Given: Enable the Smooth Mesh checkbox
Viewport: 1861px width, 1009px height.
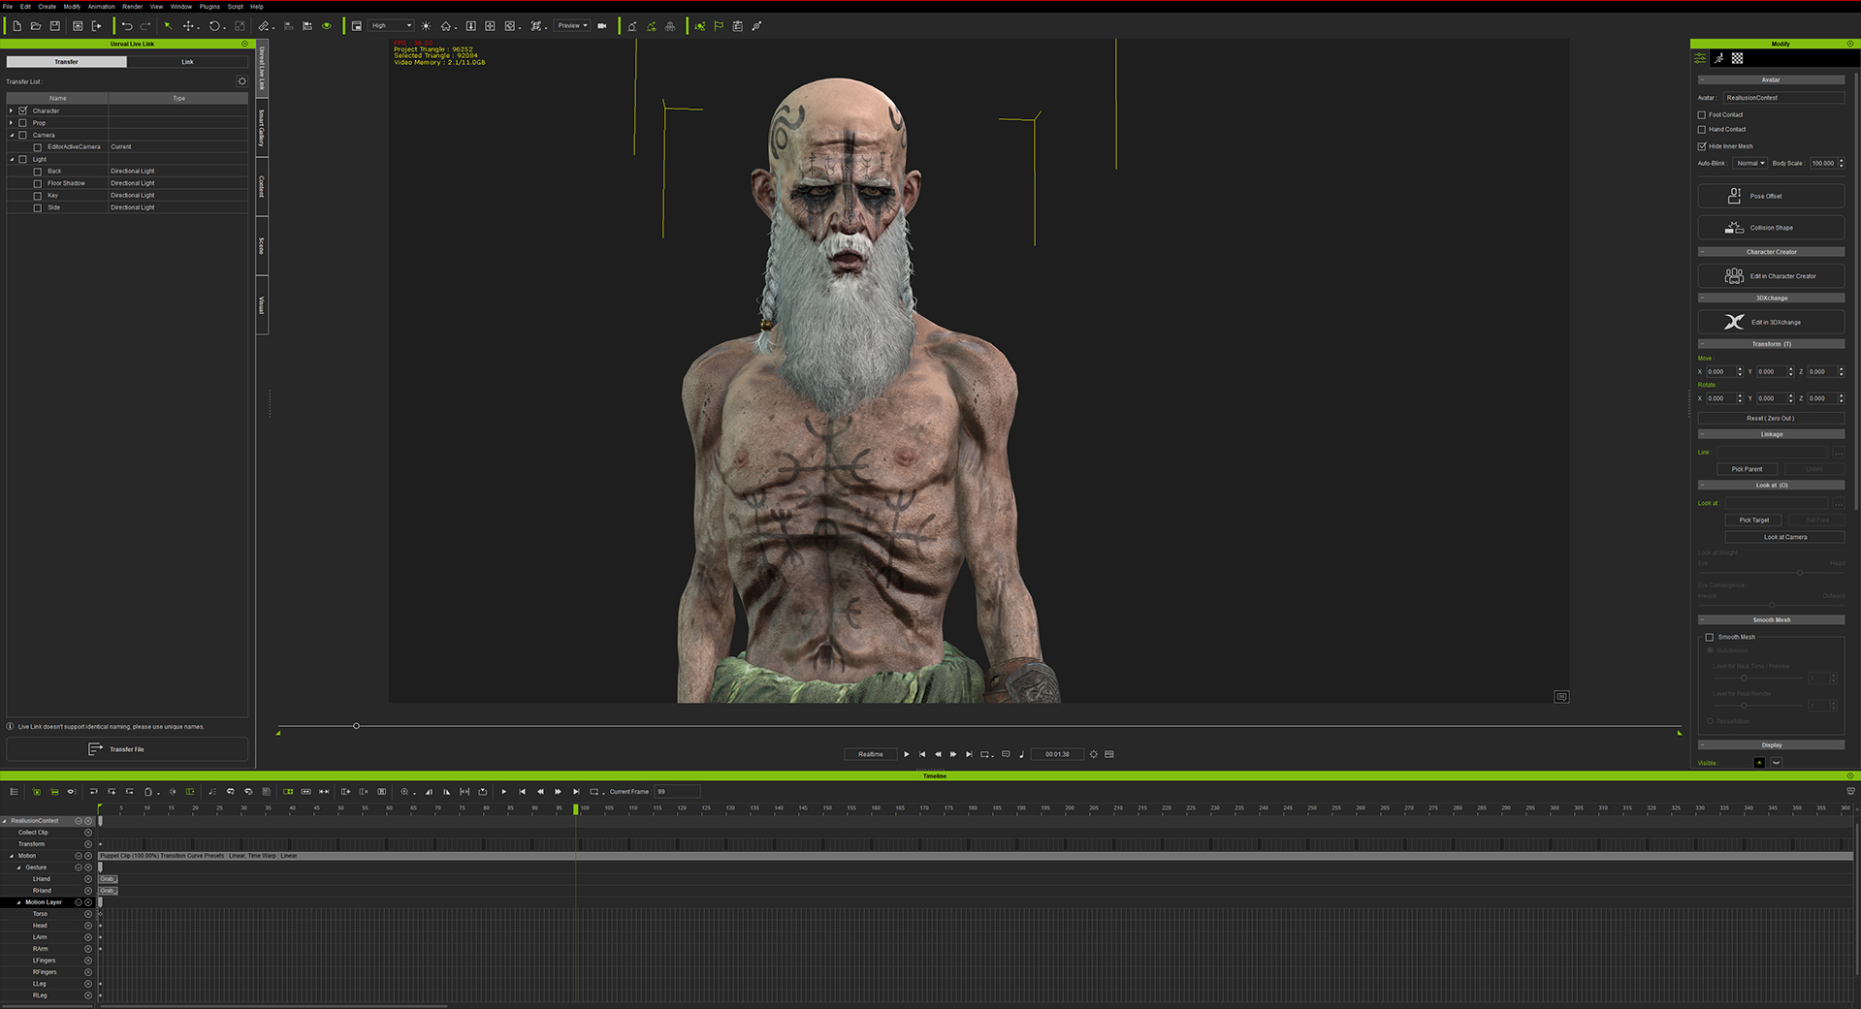Looking at the screenshot, I should coord(1710,637).
